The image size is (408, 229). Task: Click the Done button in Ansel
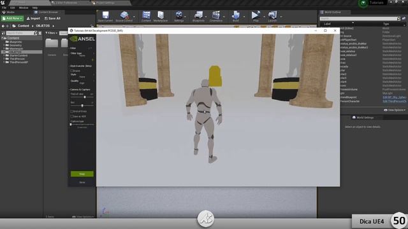click(x=82, y=183)
